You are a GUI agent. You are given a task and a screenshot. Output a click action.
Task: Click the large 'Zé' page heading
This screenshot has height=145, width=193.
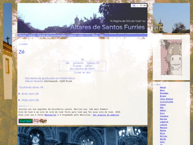pyautogui.click(x=21, y=52)
